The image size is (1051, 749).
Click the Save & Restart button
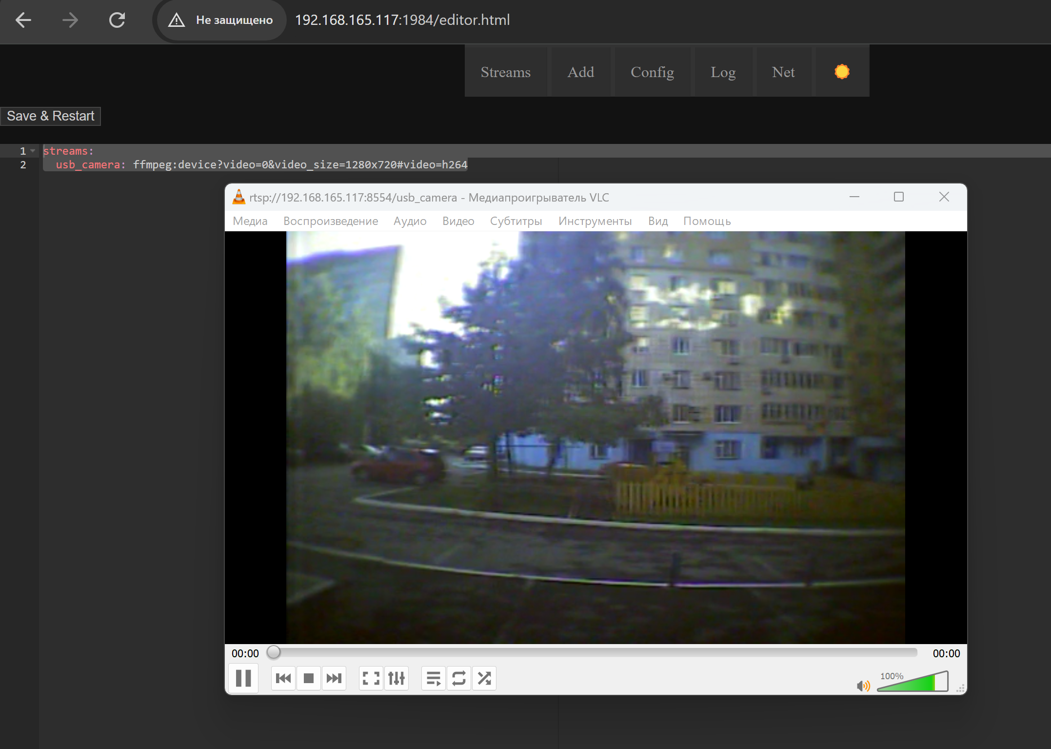point(50,115)
